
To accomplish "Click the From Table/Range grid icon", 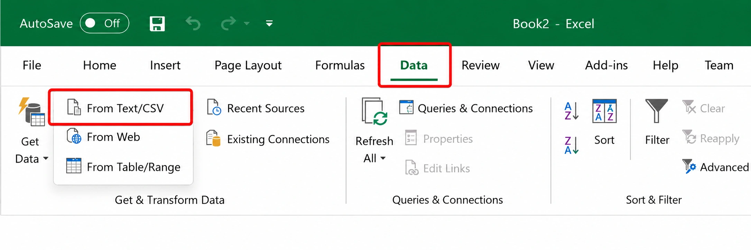I will pyautogui.click(x=74, y=165).
